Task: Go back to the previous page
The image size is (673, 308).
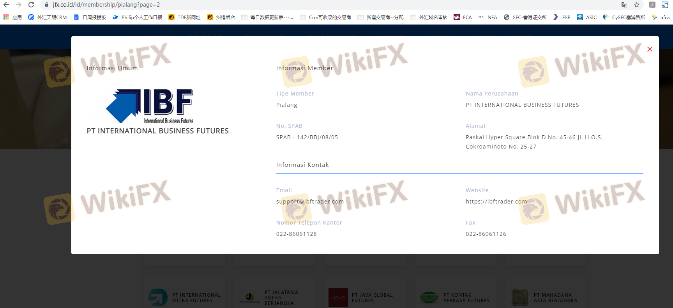Action: (x=6, y=5)
